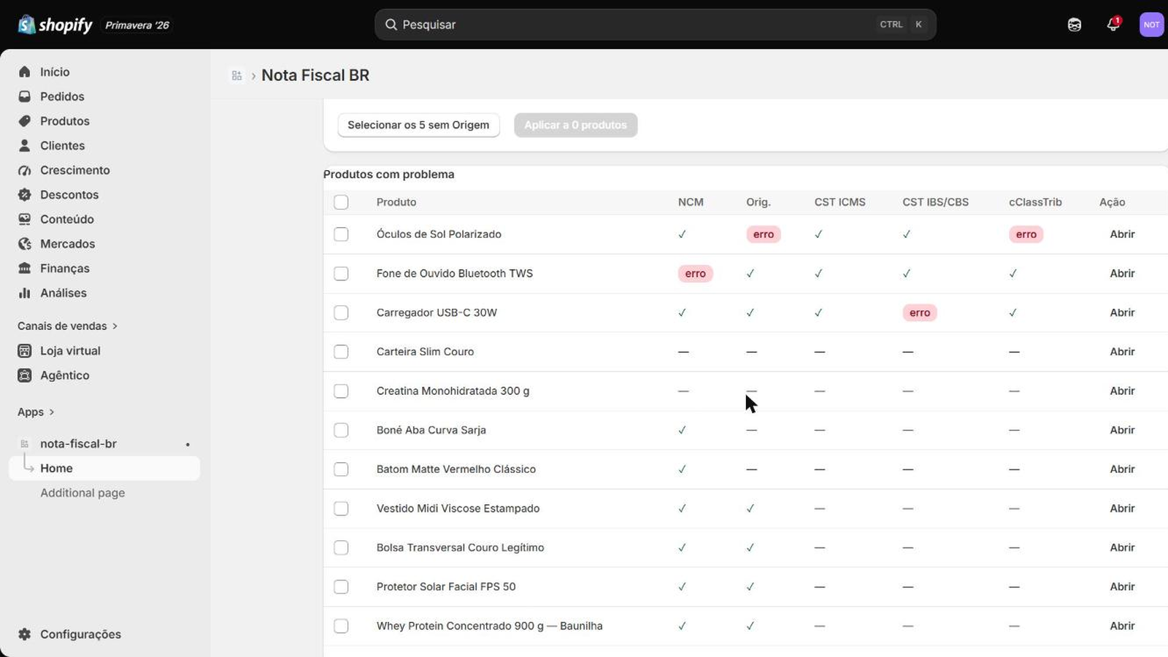1168x657 pixels.
Task: Click Abrir for Fone de Ouvido Bluetooth
Action: (x=1122, y=274)
